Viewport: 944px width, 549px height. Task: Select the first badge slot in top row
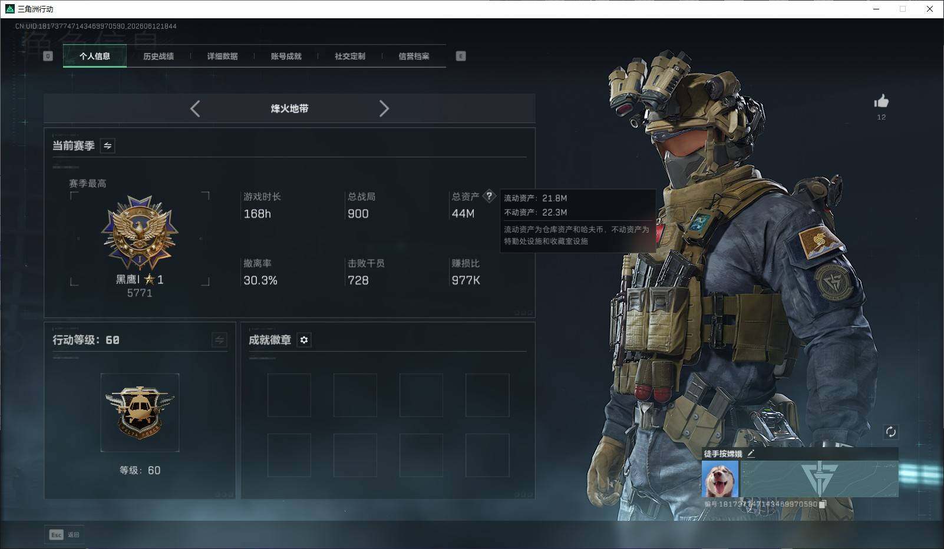pyautogui.click(x=289, y=395)
